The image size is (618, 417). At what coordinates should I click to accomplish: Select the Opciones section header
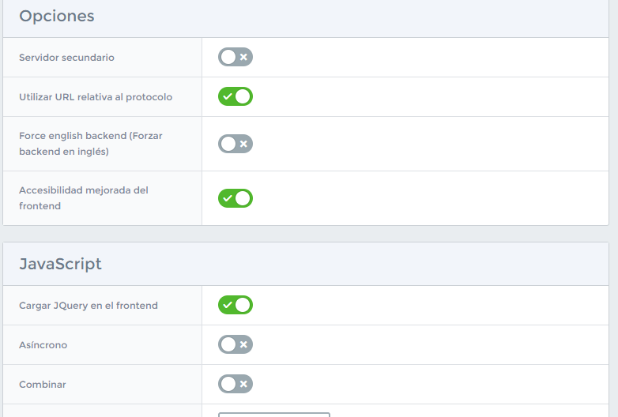click(57, 16)
